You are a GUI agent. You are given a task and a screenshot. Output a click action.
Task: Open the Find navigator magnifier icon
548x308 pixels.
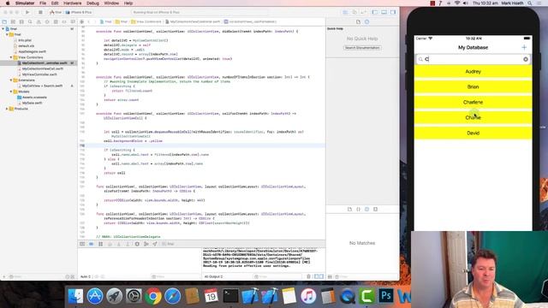(30, 21)
